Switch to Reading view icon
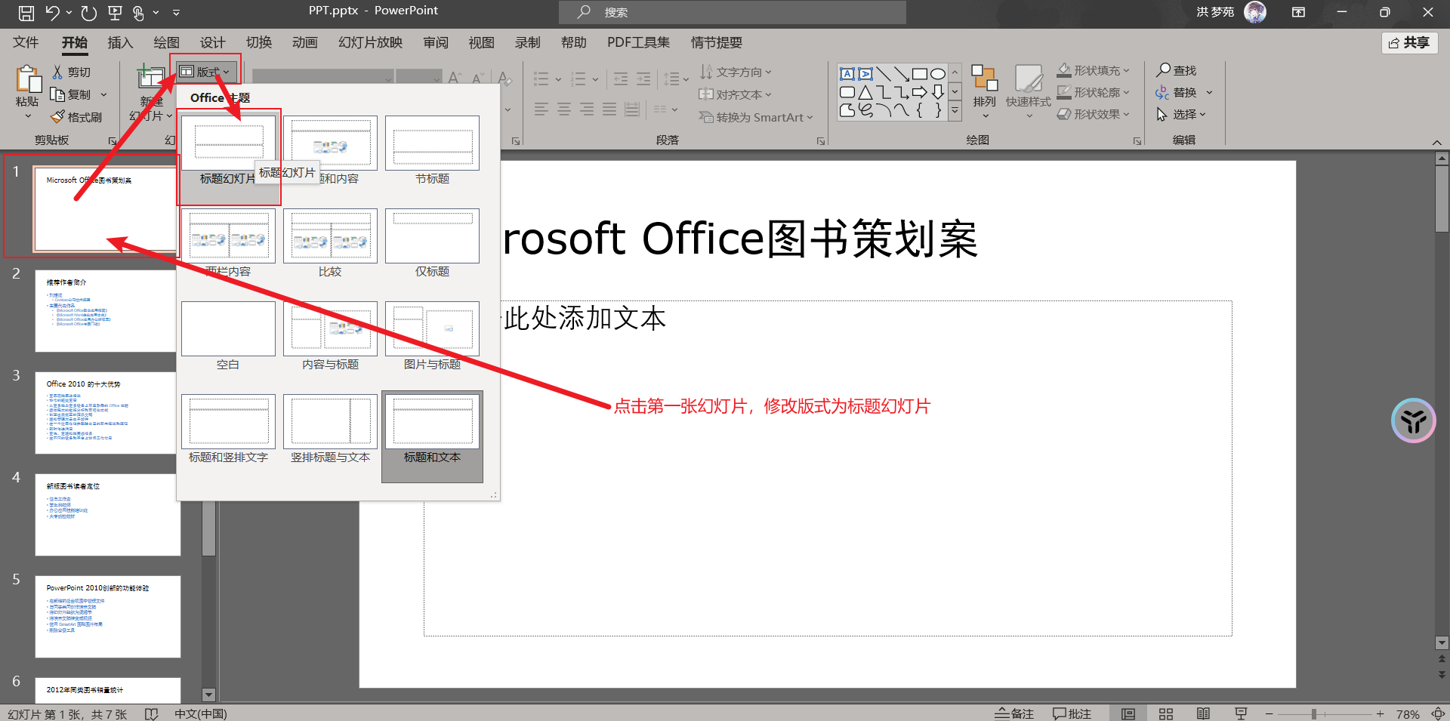The width and height of the screenshot is (1450, 721). (x=1203, y=713)
